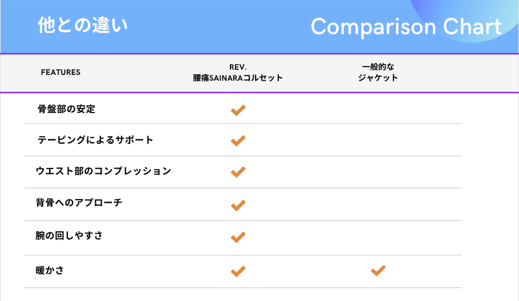Click the 他との違い heading
Image resolution: width=519 pixels, height=301 pixels.
point(83,25)
